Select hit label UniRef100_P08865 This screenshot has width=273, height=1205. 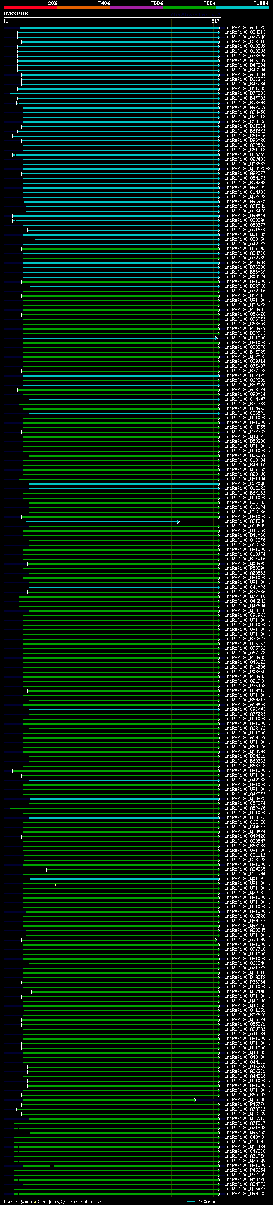pyautogui.click(x=245, y=672)
